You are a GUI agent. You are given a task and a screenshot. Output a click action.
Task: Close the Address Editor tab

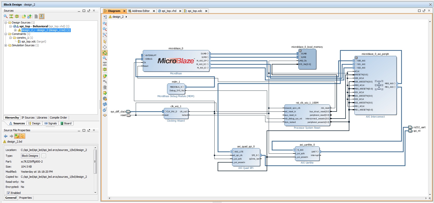click(x=154, y=11)
